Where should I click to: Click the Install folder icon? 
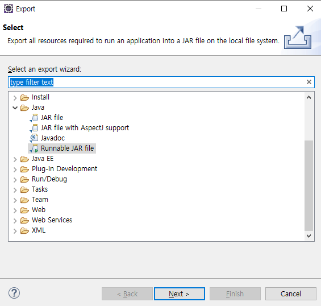click(24, 97)
